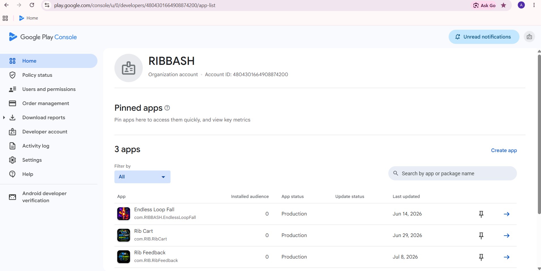Click the browser address bar URL

pos(135,5)
